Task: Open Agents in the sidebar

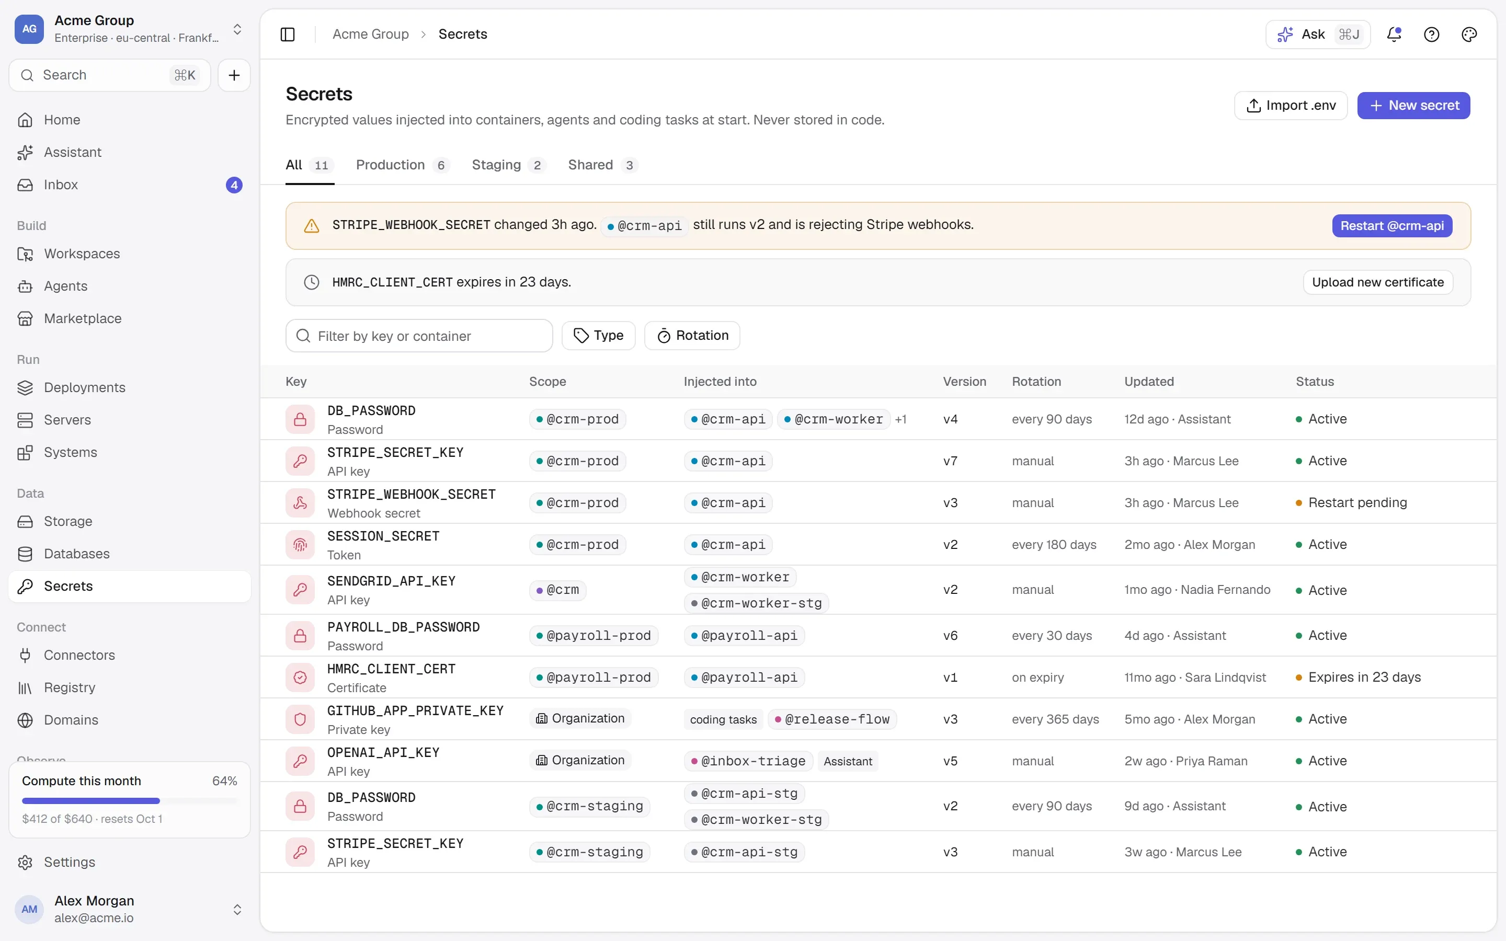Action: pos(130,285)
